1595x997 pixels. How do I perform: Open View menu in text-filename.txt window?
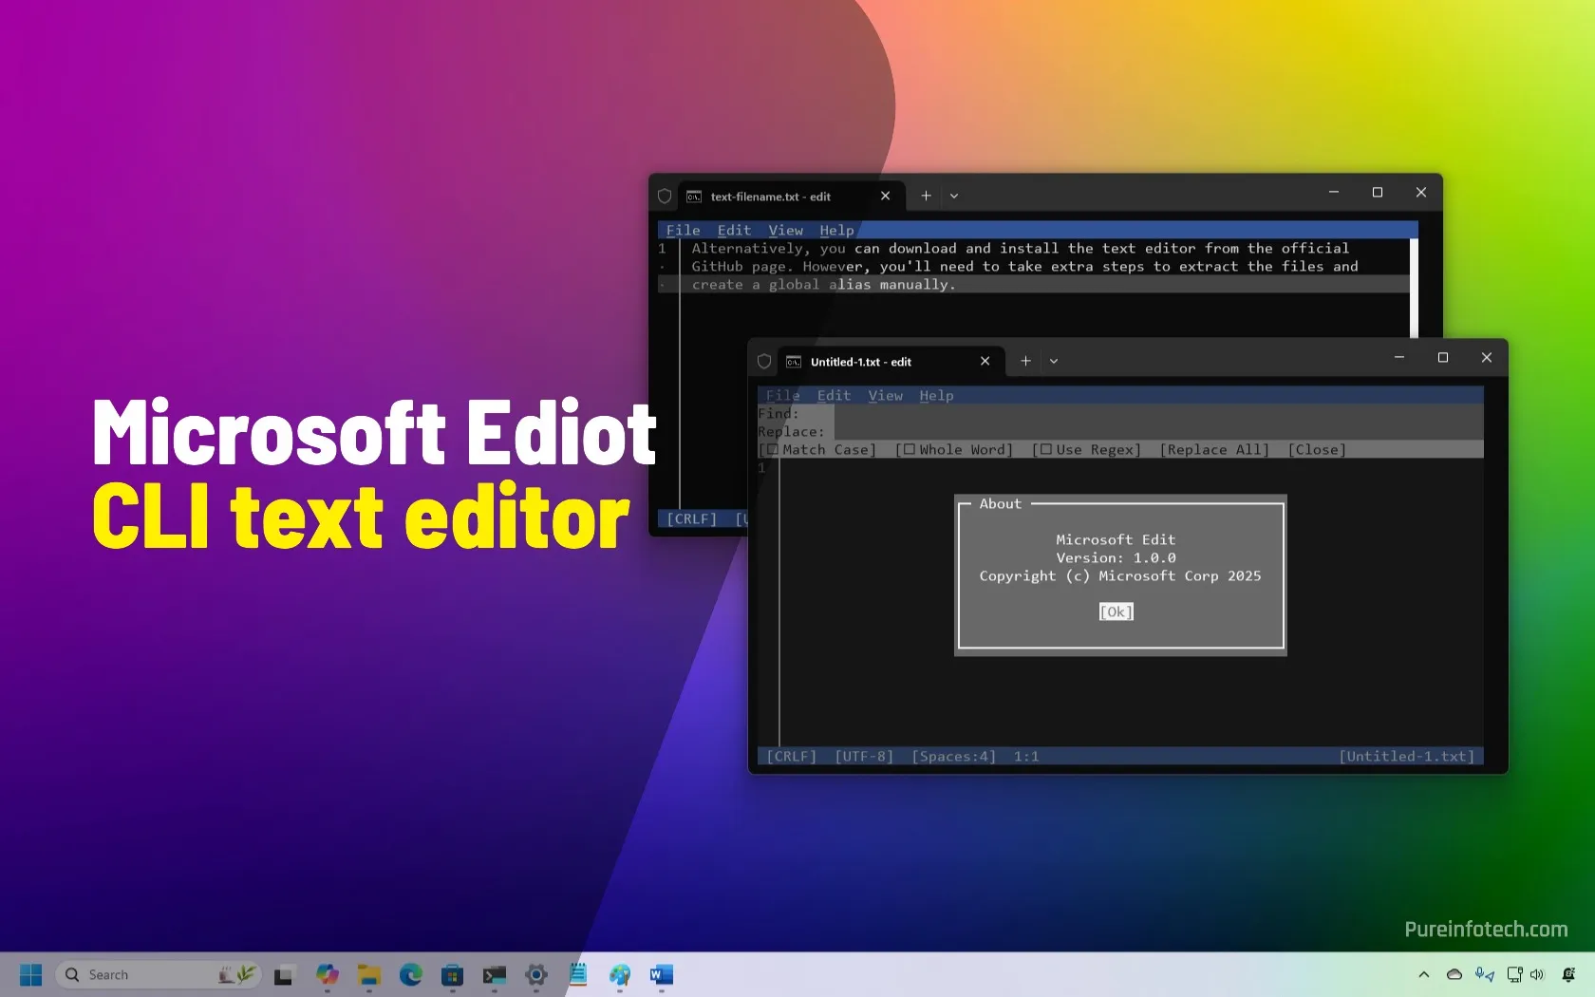[785, 231]
